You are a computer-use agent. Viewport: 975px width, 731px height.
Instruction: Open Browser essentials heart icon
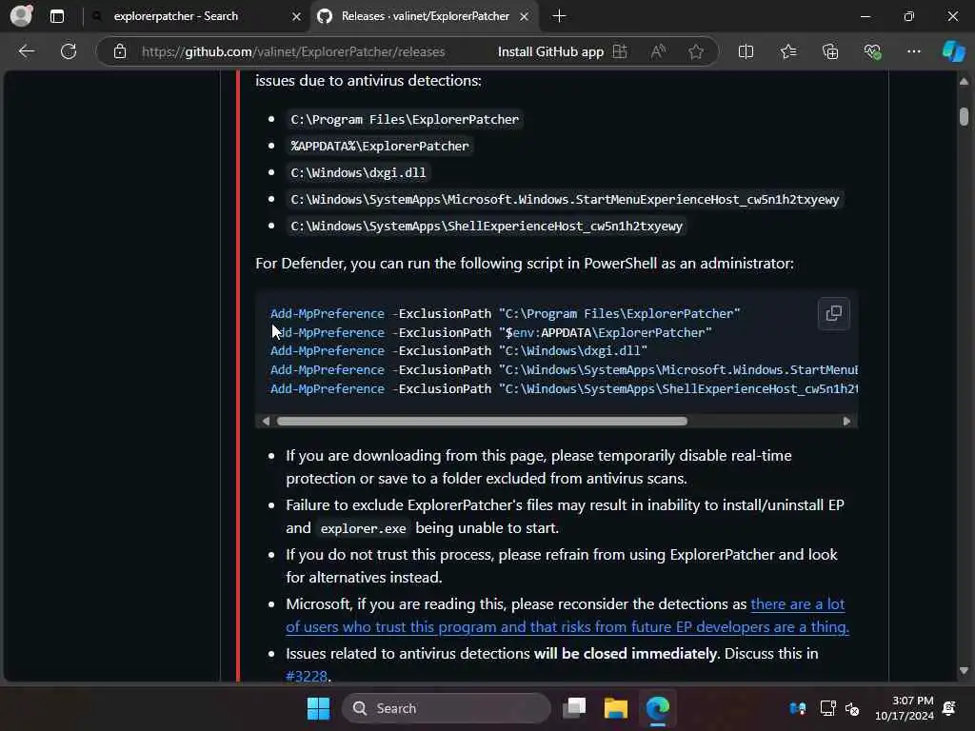click(872, 51)
